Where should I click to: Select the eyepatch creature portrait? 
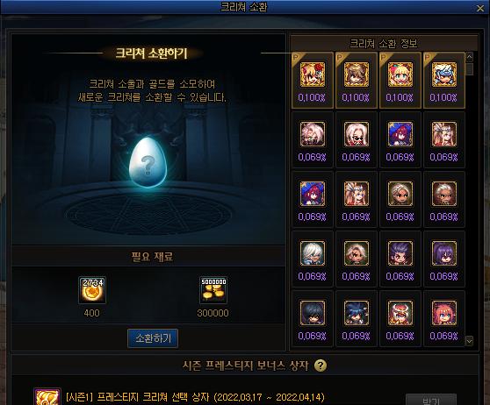tap(357, 253)
